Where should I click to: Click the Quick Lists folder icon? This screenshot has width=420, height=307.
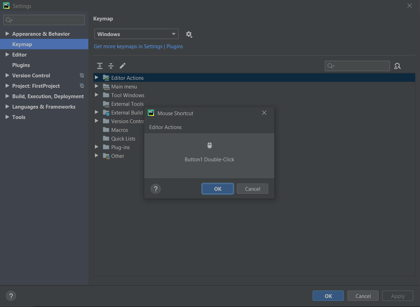point(106,138)
